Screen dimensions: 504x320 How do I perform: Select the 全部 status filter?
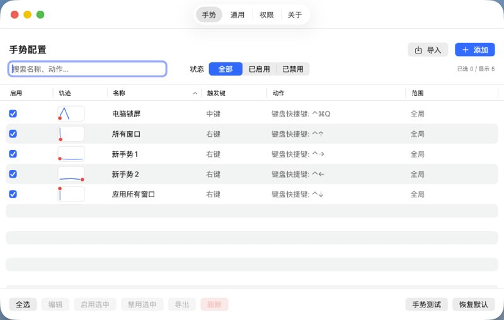(x=226, y=69)
